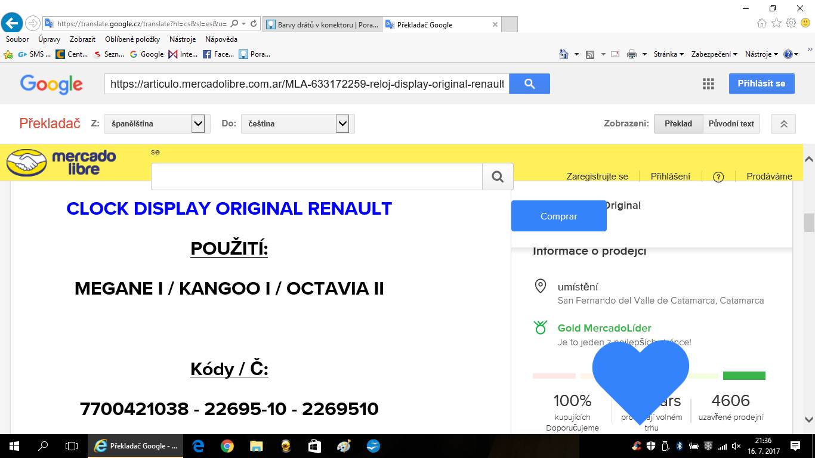
Task: Open the Action Center notifications icon
Action: (x=795, y=445)
